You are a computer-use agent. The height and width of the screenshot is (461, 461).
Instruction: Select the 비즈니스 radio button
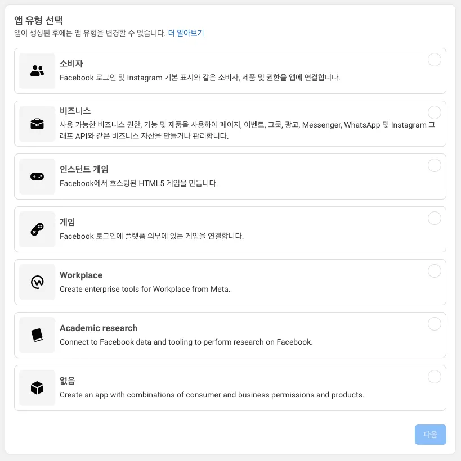point(435,112)
